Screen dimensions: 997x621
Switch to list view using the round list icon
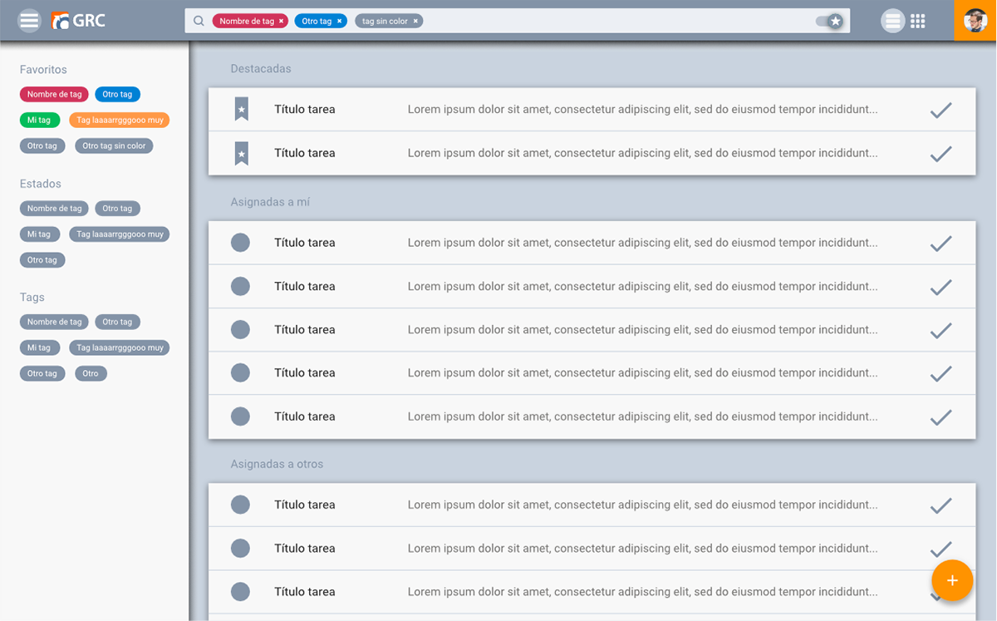pos(892,21)
